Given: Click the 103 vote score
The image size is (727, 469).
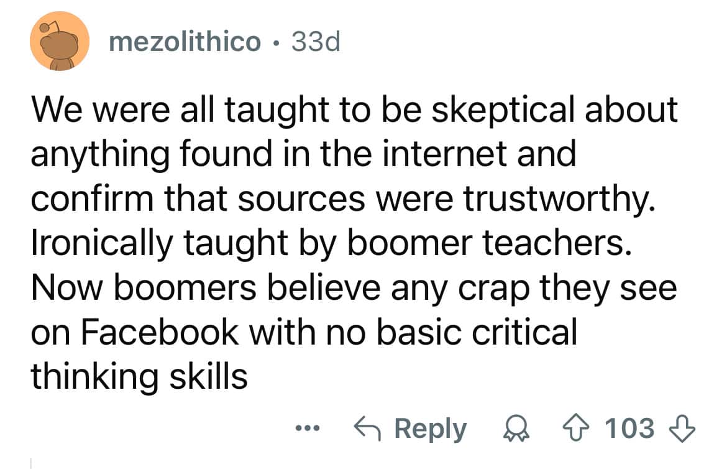Looking at the screenshot, I should [629, 429].
